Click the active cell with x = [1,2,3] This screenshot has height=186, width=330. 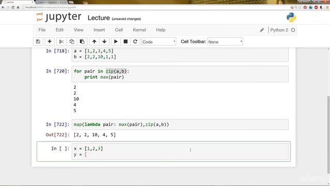(x=180, y=151)
